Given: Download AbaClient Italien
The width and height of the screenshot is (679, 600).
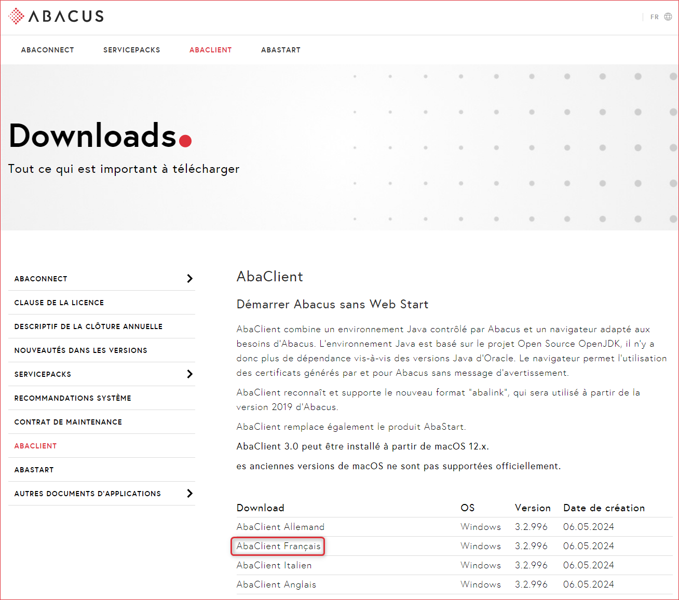Looking at the screenshot, I should click(x=274, y=565).
